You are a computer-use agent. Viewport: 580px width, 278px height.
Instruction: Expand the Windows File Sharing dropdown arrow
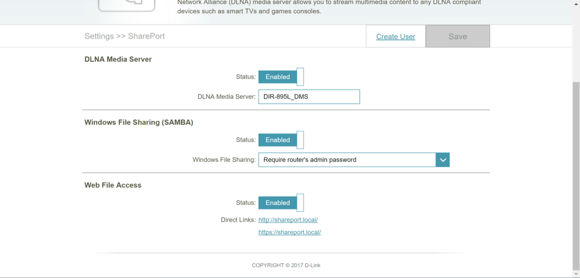tap(442, 160)
